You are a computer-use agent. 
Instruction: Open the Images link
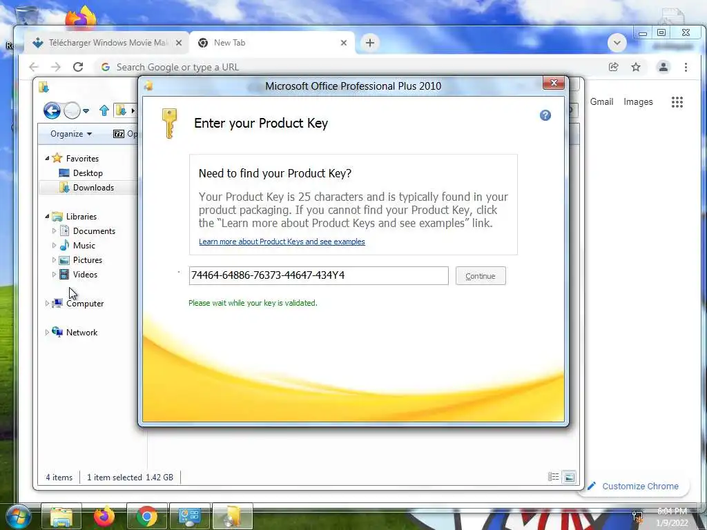point(638,102)
